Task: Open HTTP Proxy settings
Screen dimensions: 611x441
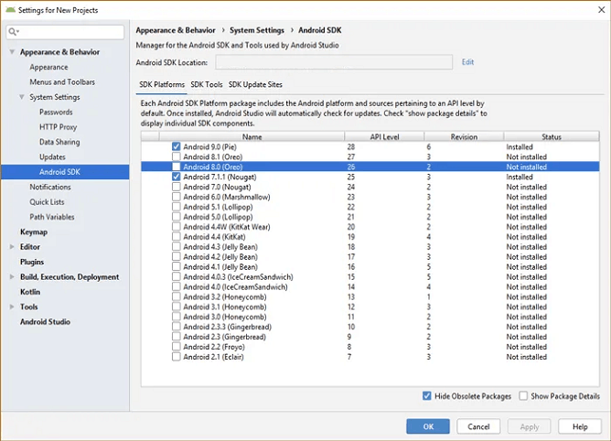Action: tap(58, 127)
